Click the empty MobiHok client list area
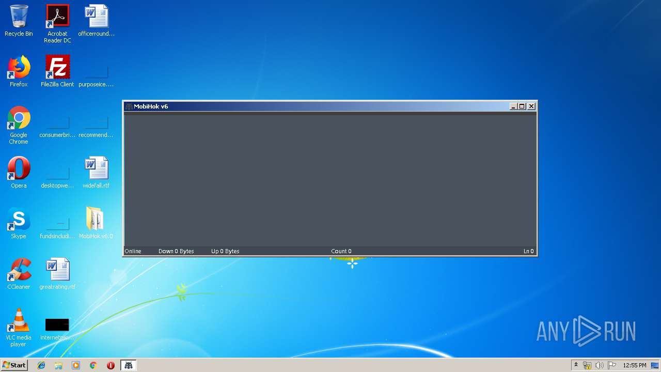The height and width of the screenshot is (372, 661). click(330, 180)
